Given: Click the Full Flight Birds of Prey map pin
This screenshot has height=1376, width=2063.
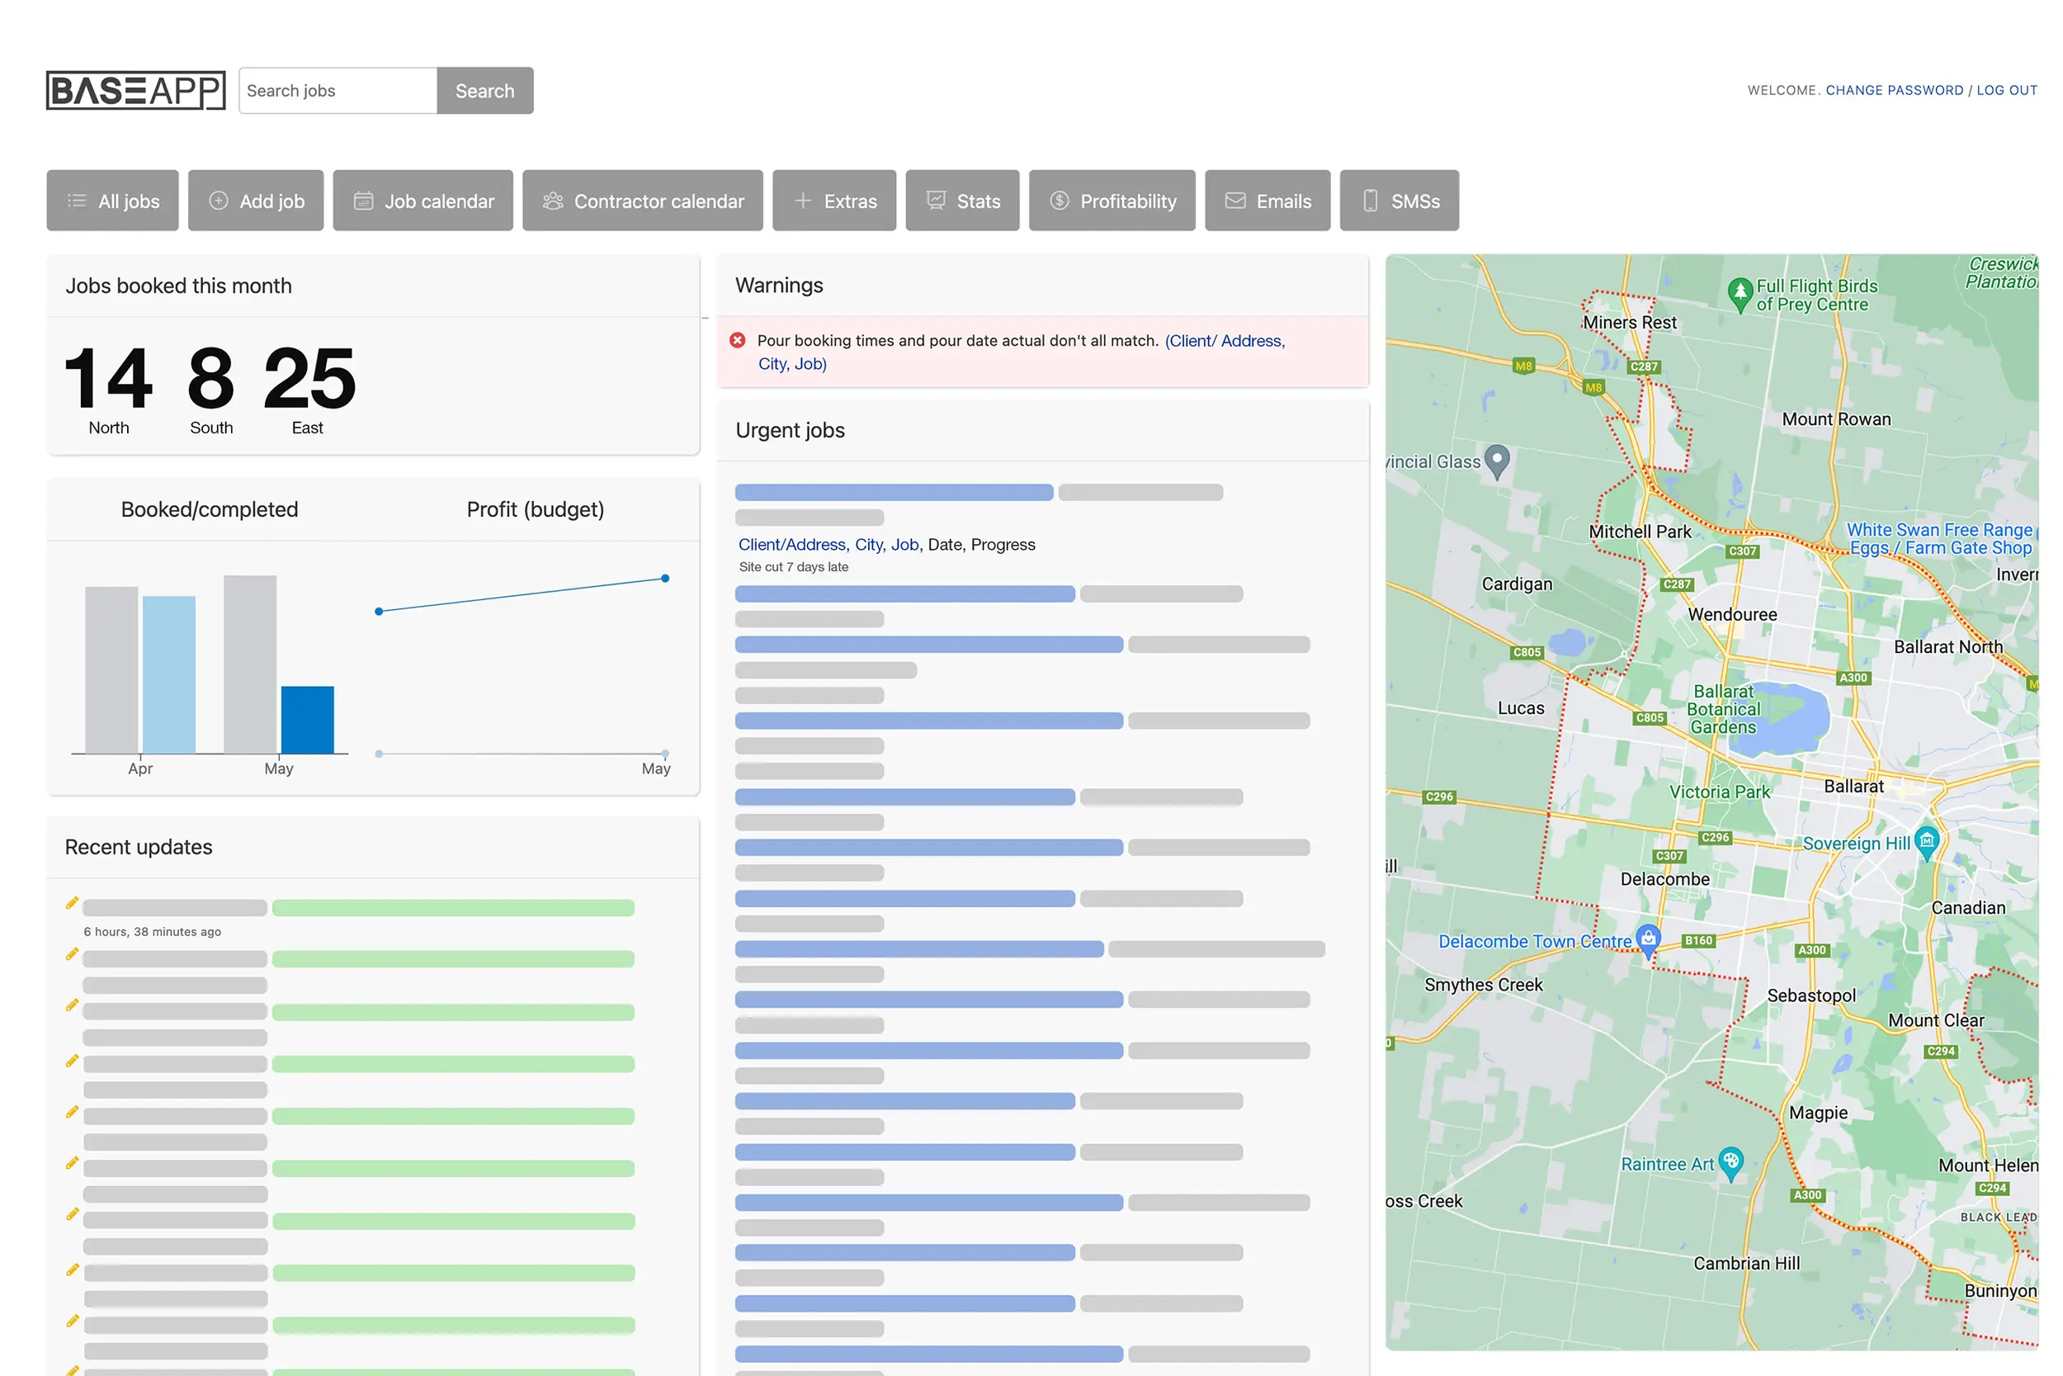Looking at the screenshot, I should coord(1740,292).
